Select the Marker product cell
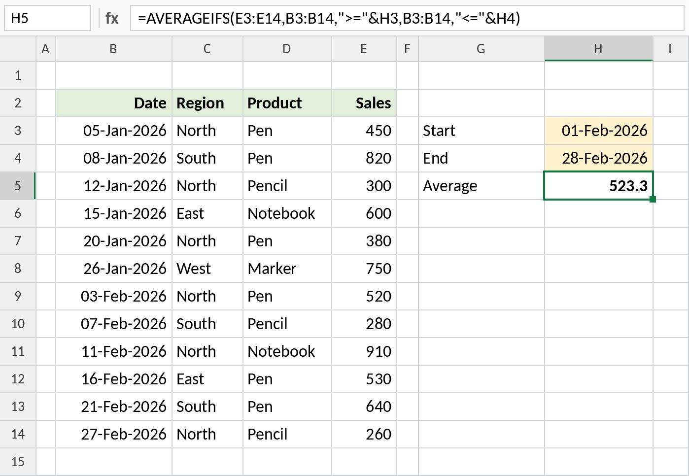This screenshot has height=476, width=689. (x=287, y=269)
